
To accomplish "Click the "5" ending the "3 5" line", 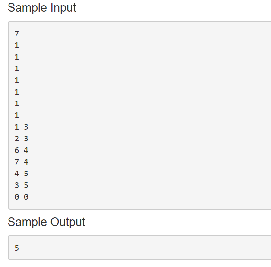I will coord(26,185).
